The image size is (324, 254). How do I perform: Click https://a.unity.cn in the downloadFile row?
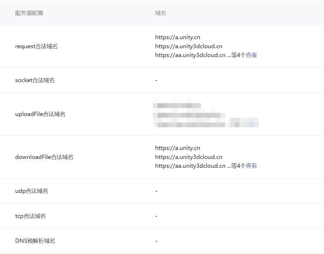coord(177,148)
